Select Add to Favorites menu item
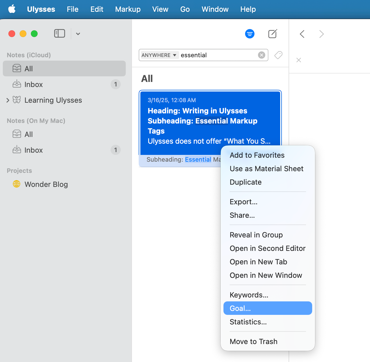The height and width of the screenshot is (362, 370). (x=257, y=155)
